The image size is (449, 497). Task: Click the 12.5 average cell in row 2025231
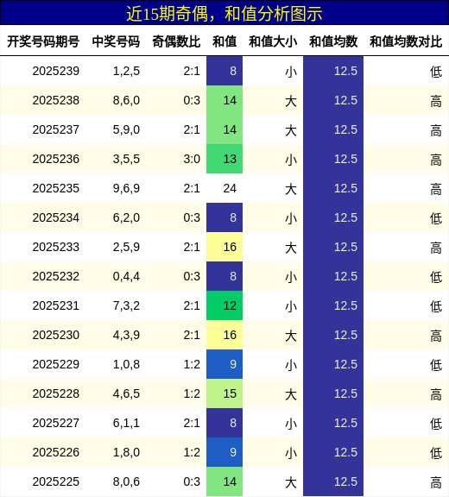coord(333,305)
